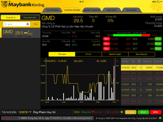The image size is (163, 122).
Task: Click the large GMD ticker title
Action: (x=48, y=18)
